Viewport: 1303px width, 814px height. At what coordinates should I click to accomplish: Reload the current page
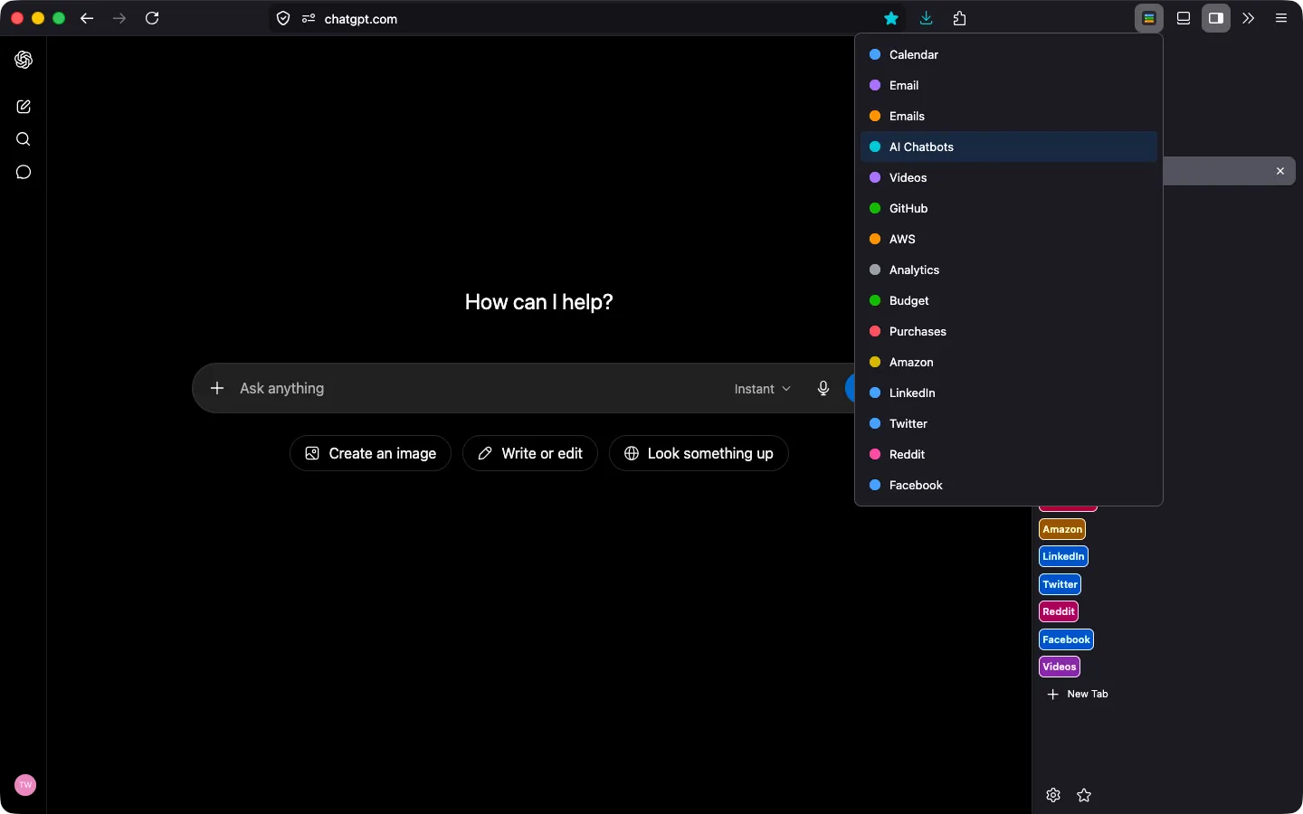coord(152,18)
